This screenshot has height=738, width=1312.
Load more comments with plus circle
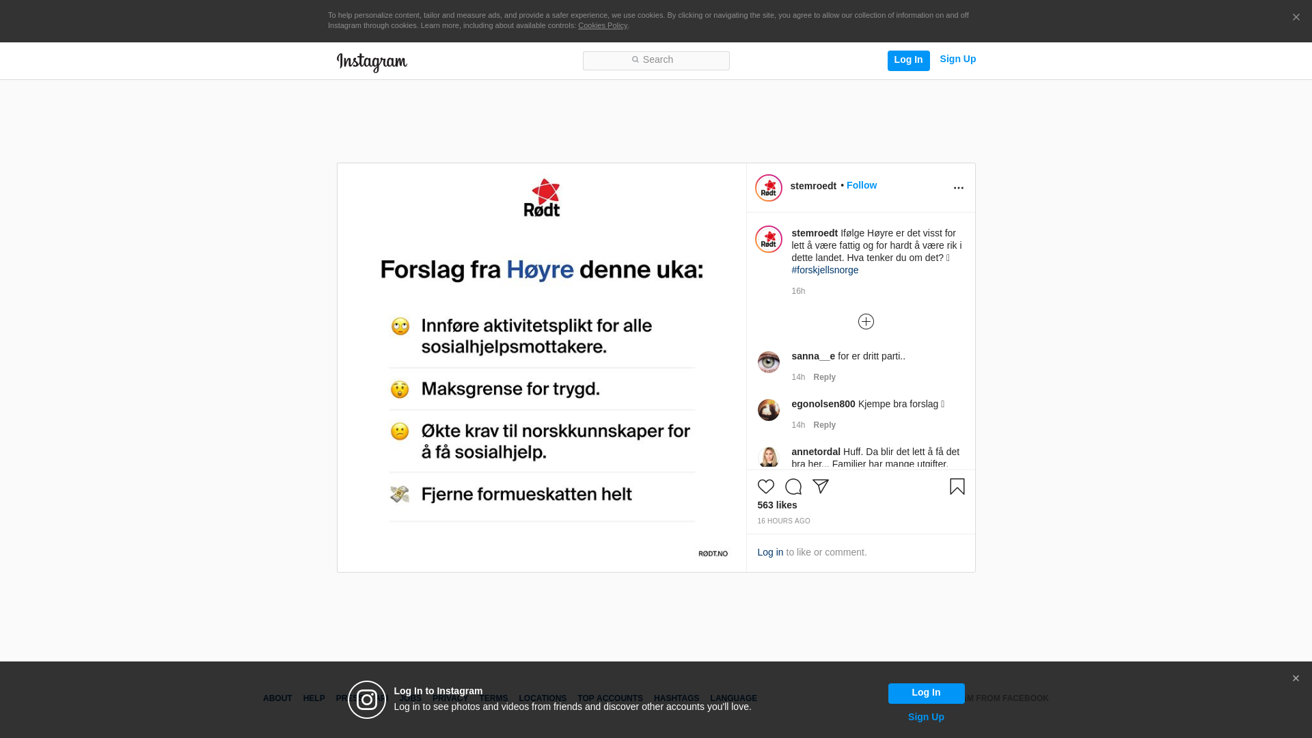(866, 322)
